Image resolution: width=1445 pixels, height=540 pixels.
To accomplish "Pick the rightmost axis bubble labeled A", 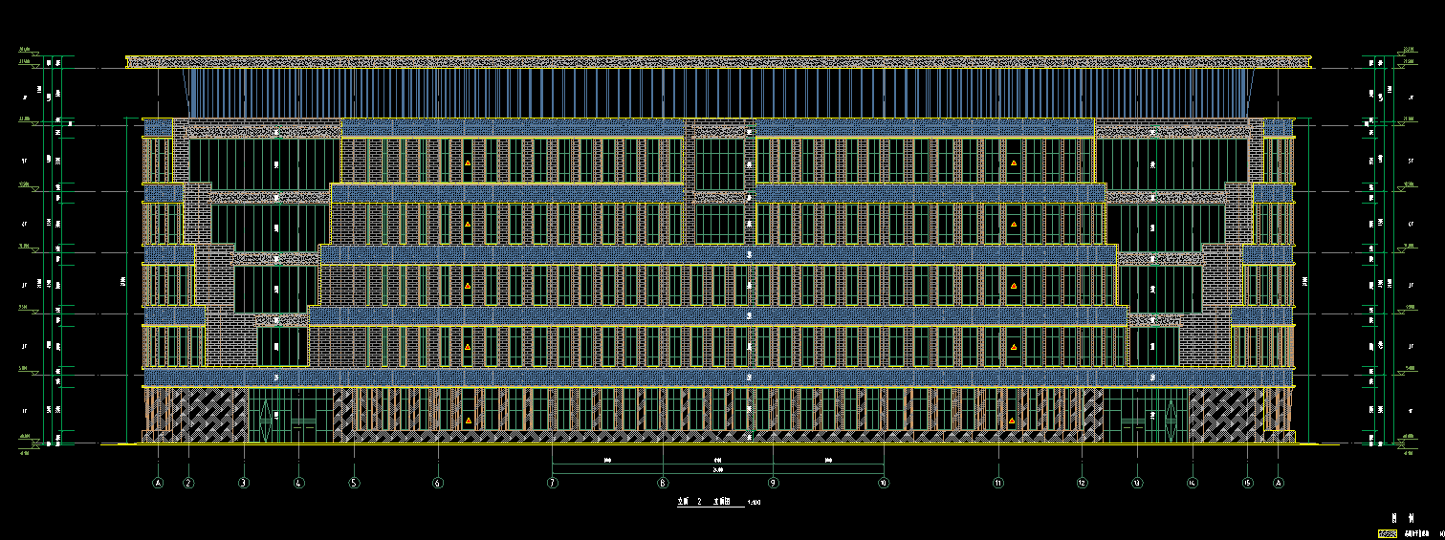I will tap(1279, 484).
